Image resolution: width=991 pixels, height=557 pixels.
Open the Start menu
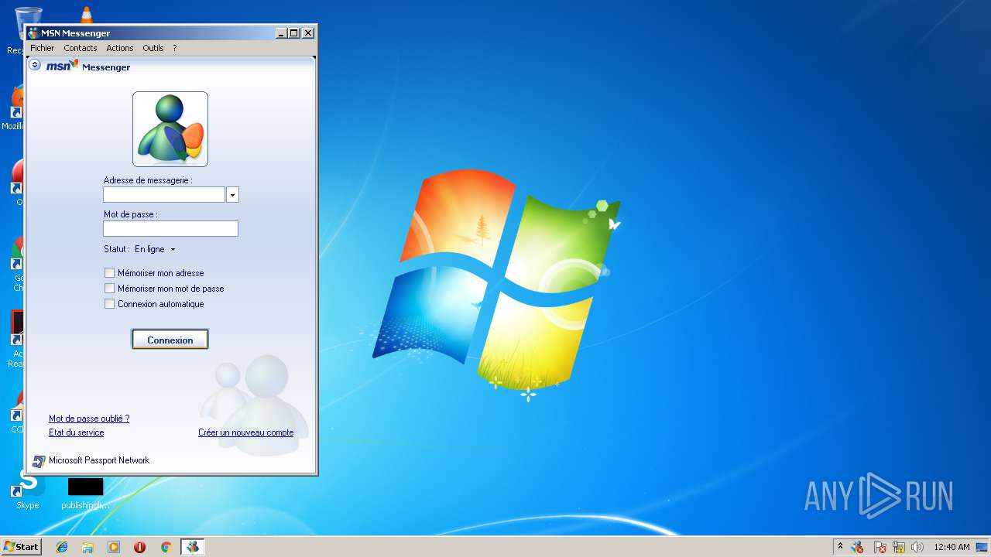click(21, 547)
